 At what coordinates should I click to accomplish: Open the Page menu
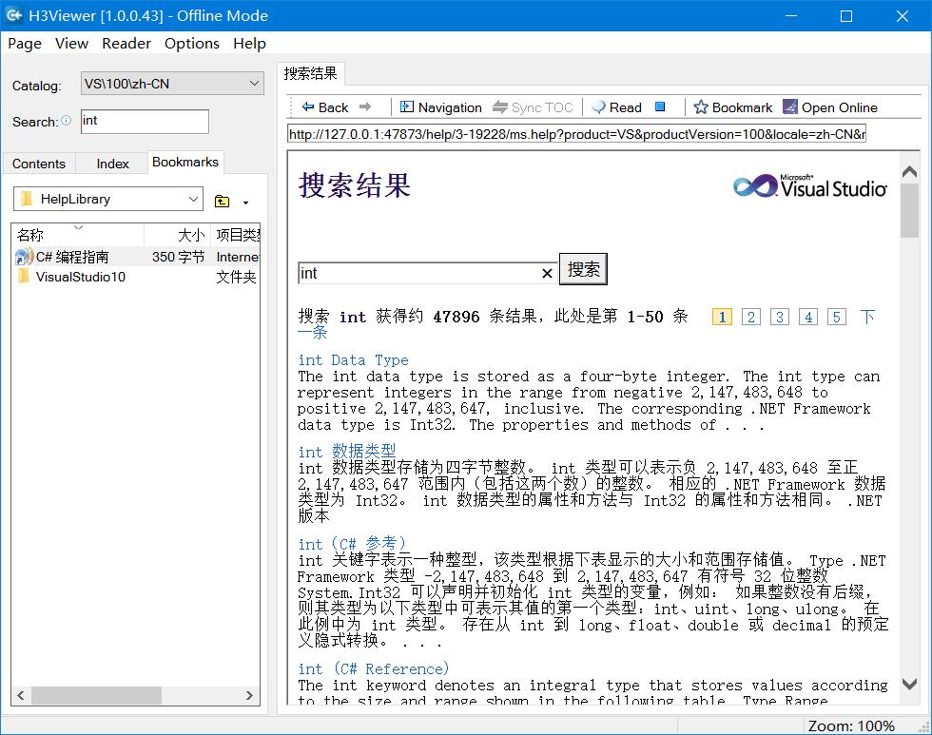25,44
